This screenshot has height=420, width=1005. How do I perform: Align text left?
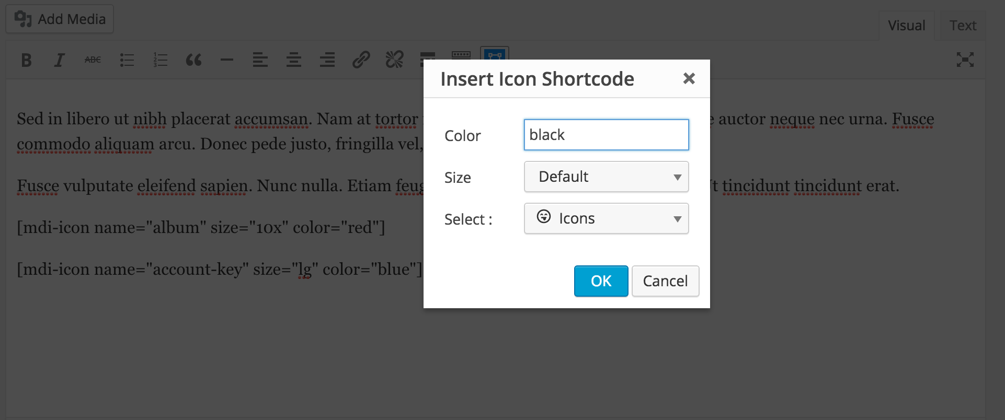260,60
